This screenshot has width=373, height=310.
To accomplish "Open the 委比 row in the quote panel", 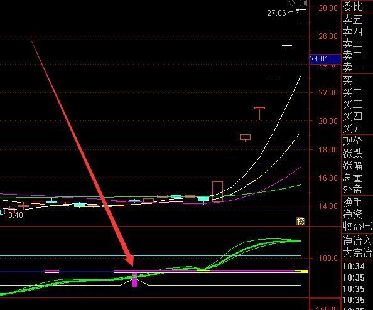I will coord(352,7).
